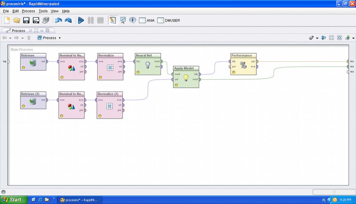This screenshot has width=356, height=204.
Task: Open the File menu
Action: click(6, 11)
